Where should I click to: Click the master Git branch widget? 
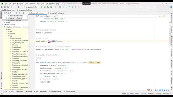tap(166, 94)
